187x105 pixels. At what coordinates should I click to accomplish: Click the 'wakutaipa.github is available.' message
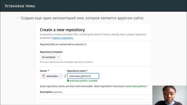point(84,81)
